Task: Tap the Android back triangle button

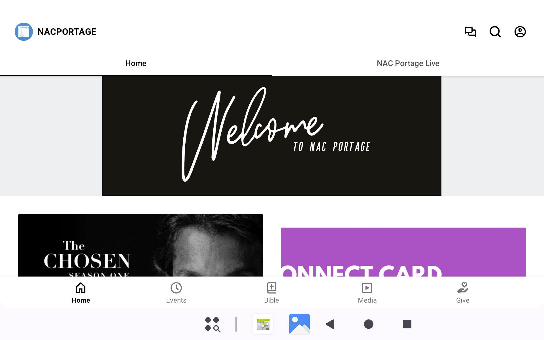Action: point(330,324)
